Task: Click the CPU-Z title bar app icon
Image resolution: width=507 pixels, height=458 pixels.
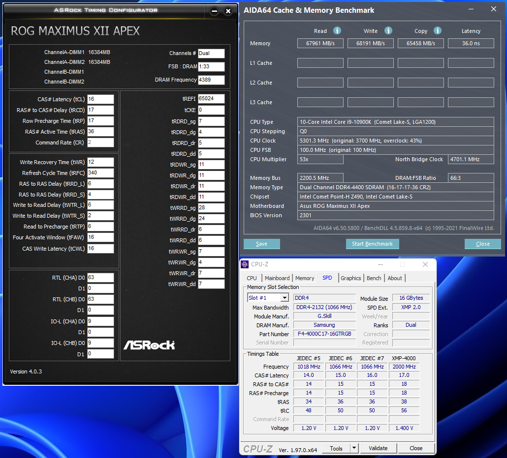Action: [x=245, y=264]
